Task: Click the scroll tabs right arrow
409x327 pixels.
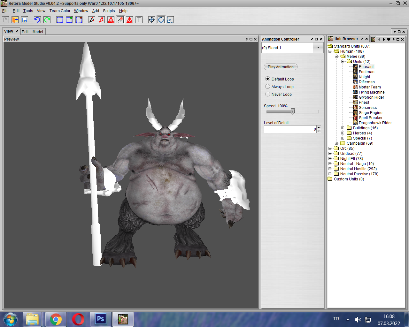Action: pos(384,40)
